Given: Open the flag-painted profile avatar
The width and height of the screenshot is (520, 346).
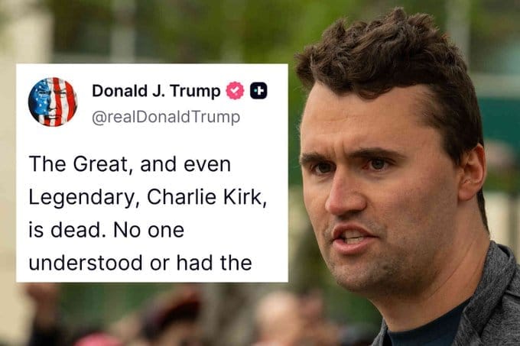Looking at the screenshot, I should pyautogui.click(x=53, y=102).
